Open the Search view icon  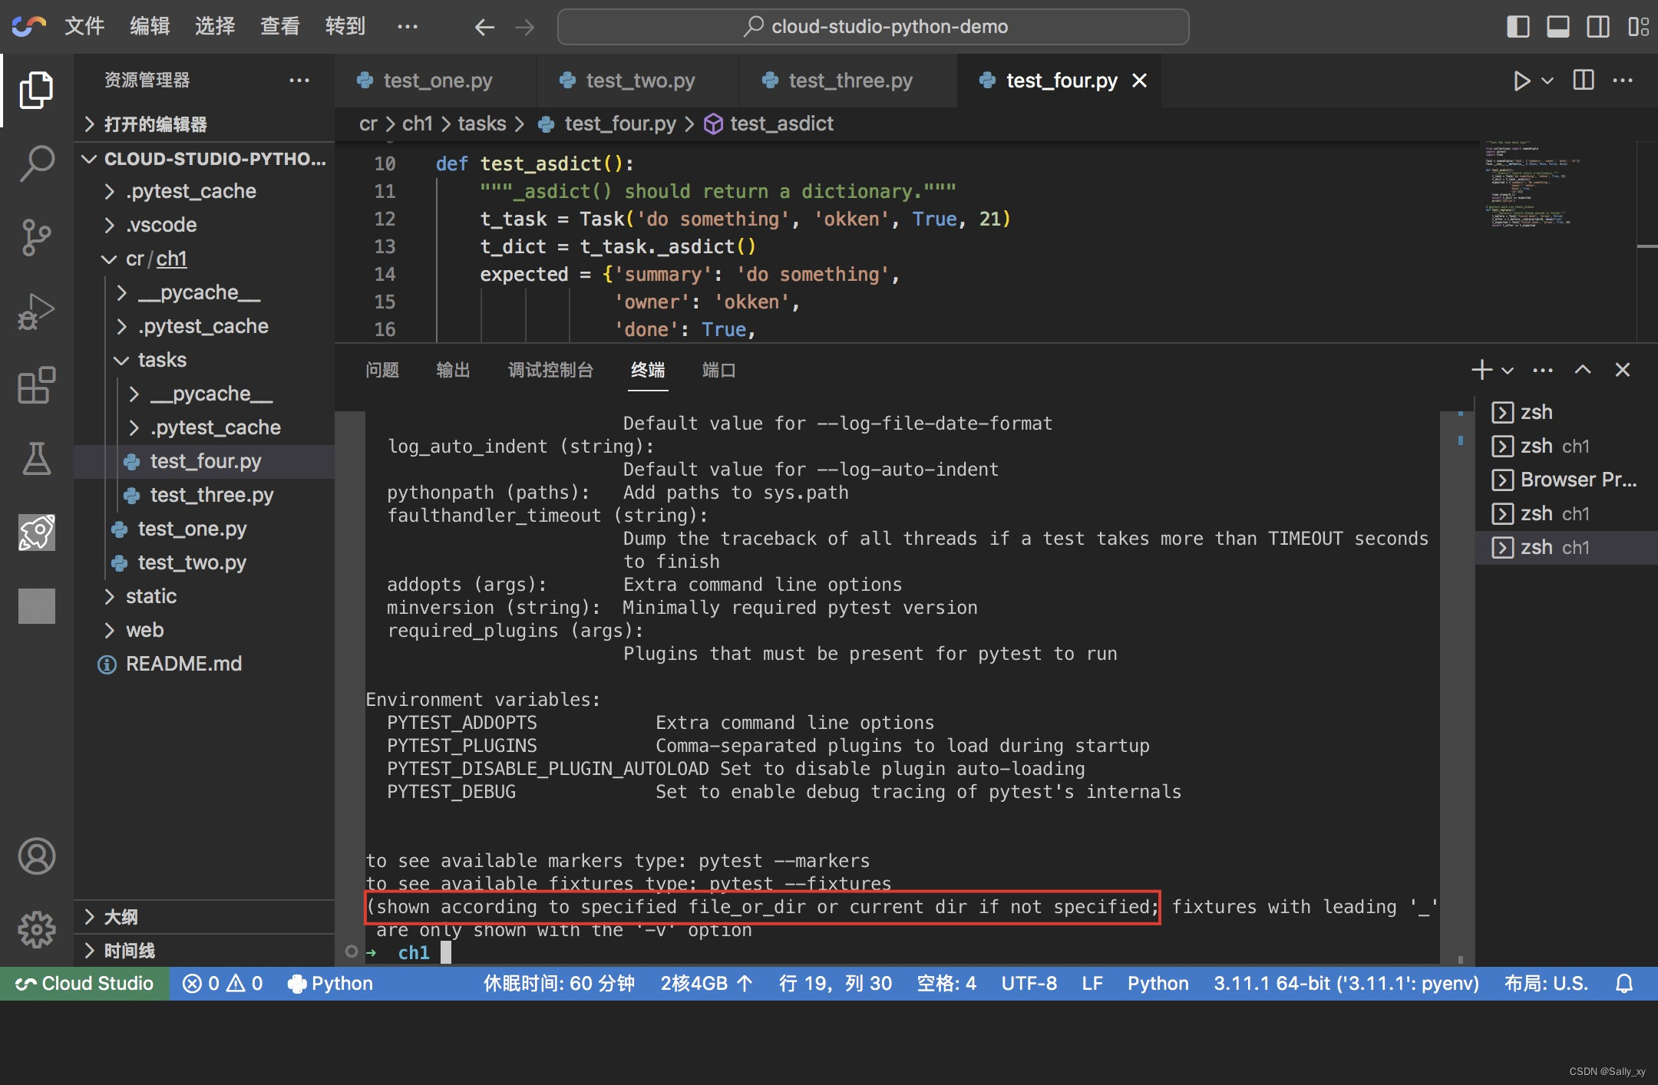tap(36, 163)
